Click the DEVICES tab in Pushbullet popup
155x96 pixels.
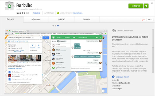coord(67,38)
